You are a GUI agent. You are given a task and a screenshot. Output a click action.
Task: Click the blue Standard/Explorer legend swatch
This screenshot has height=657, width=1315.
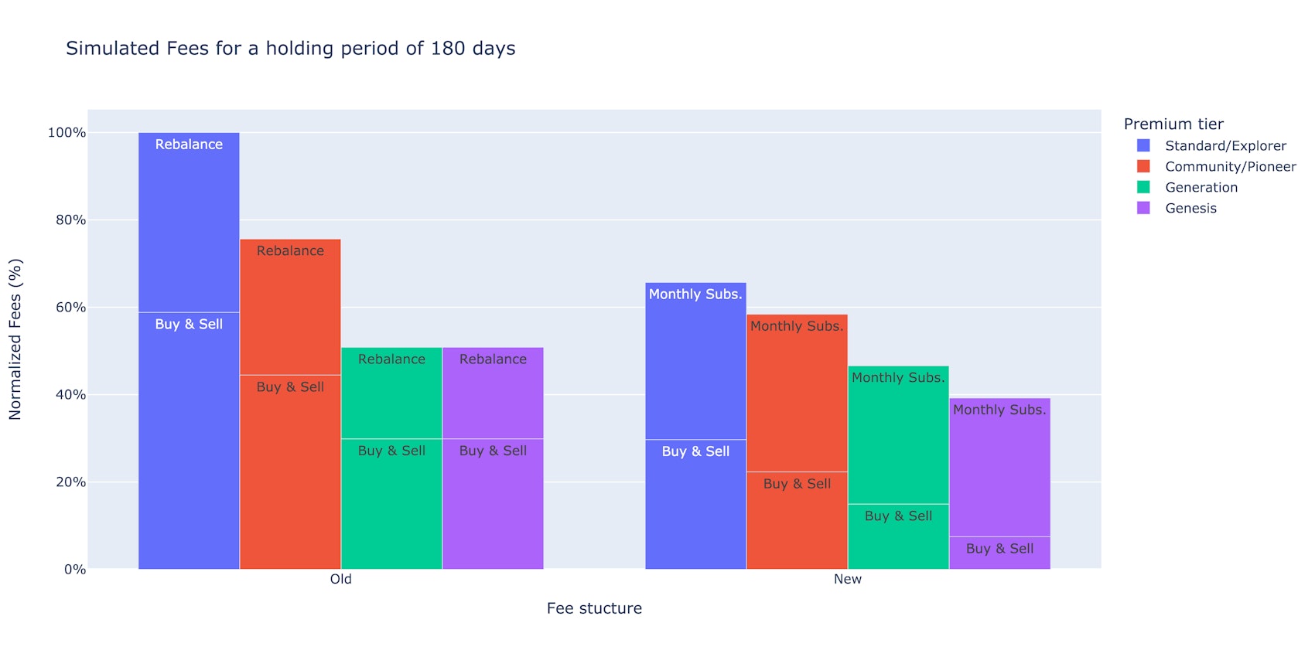(x=1143, y=145)
